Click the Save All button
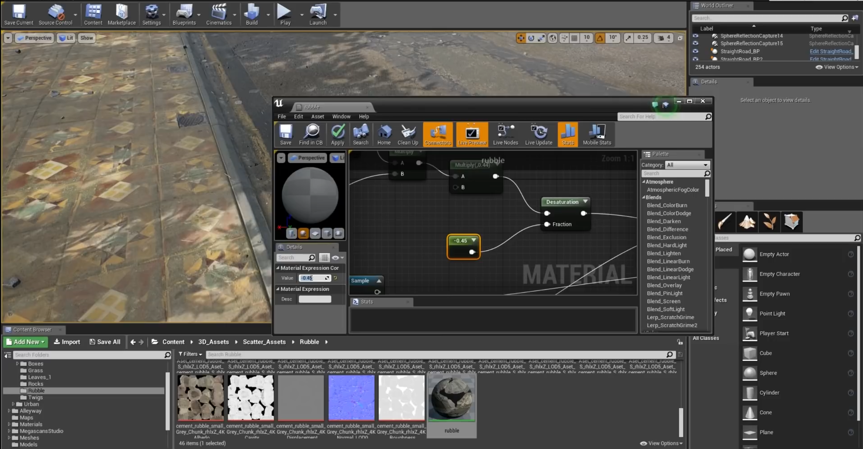Image resolution: width=863 pixels, height=449 pixels. coord(105,342)
